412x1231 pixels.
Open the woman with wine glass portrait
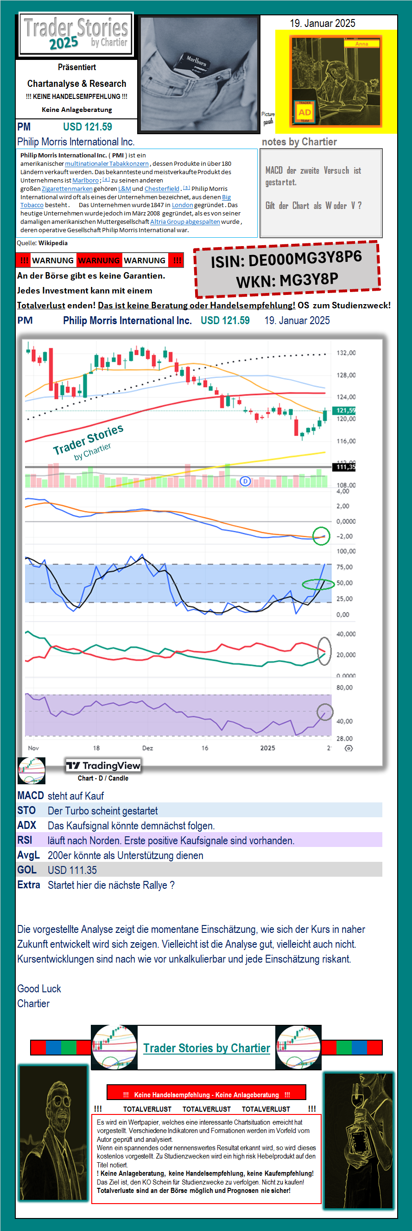[x=359, y=1141]
